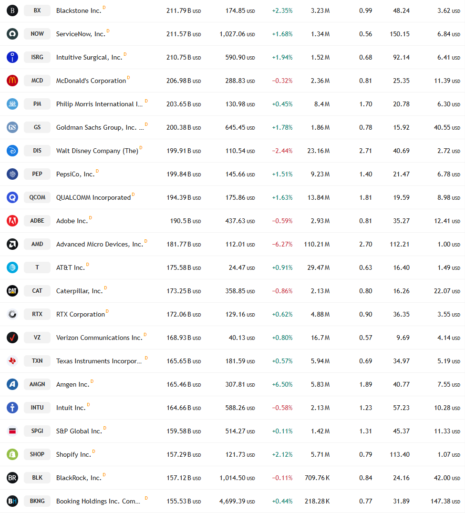Open RTX Corporation company link

pos(81,314)
